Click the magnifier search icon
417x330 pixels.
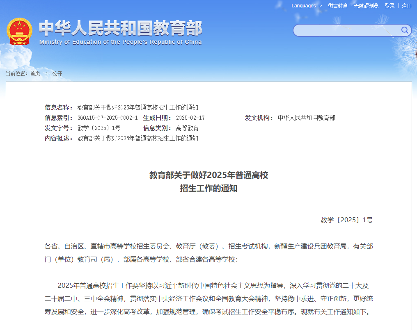(x=405, y=30)
